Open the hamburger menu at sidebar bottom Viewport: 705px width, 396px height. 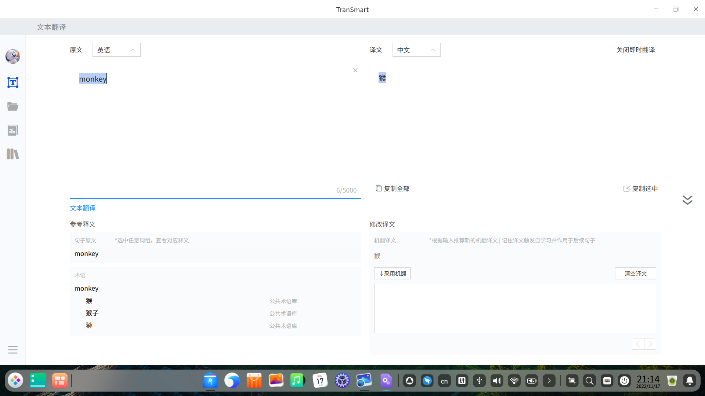[x=13, y=349]
